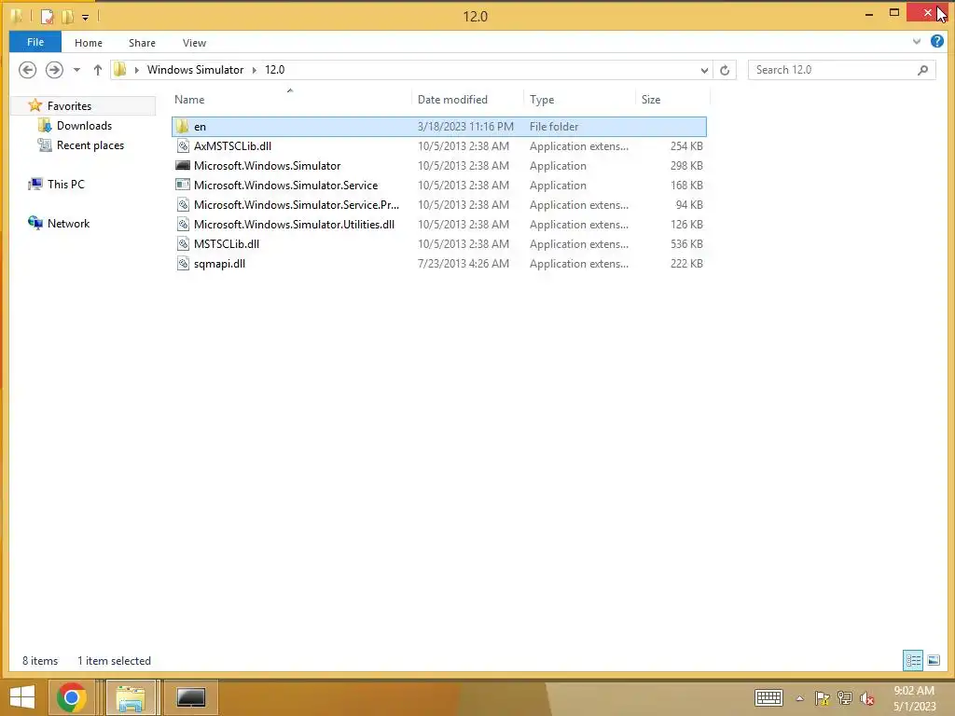The width and height of the screenshot is (955, 716).
Task: Open the Windows Simulator taskbar item
Action: pyautogui.click(x=190, y=697)
